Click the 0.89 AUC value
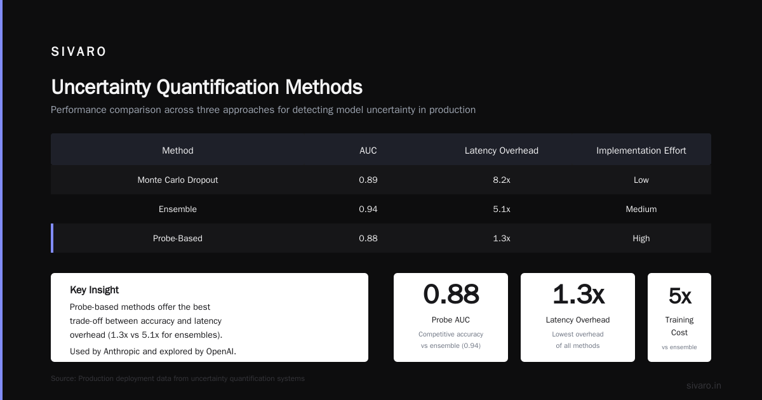This screenshot has height=400, width=762. pos(368,180)
